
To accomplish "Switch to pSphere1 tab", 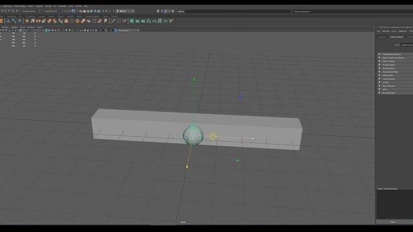I will coord(382,37).
